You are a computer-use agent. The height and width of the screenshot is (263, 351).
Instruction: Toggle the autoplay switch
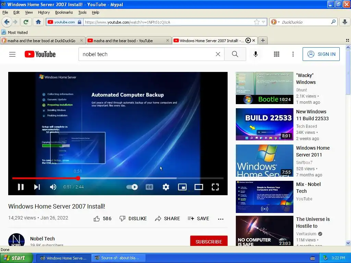[x=132, y=187]
